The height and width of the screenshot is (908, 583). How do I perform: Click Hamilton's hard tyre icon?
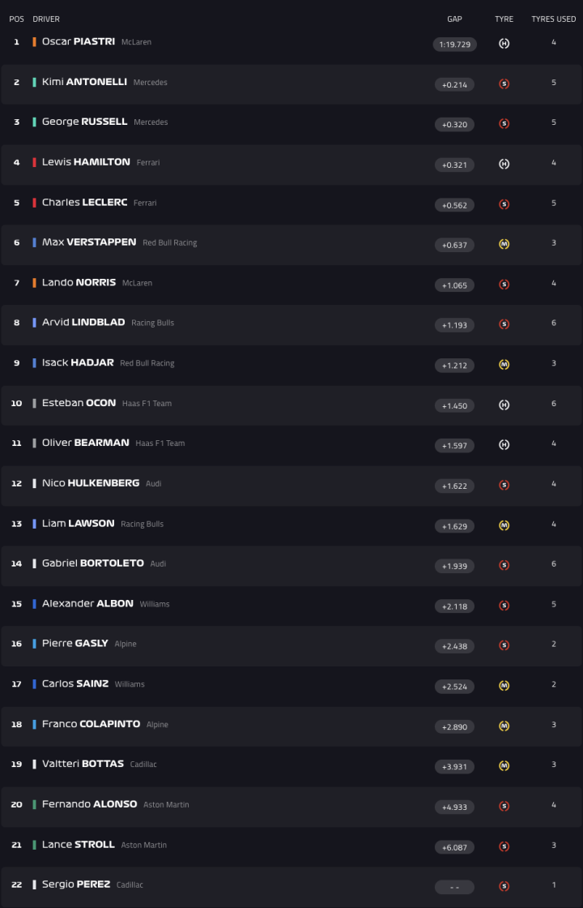click(504, 164)
